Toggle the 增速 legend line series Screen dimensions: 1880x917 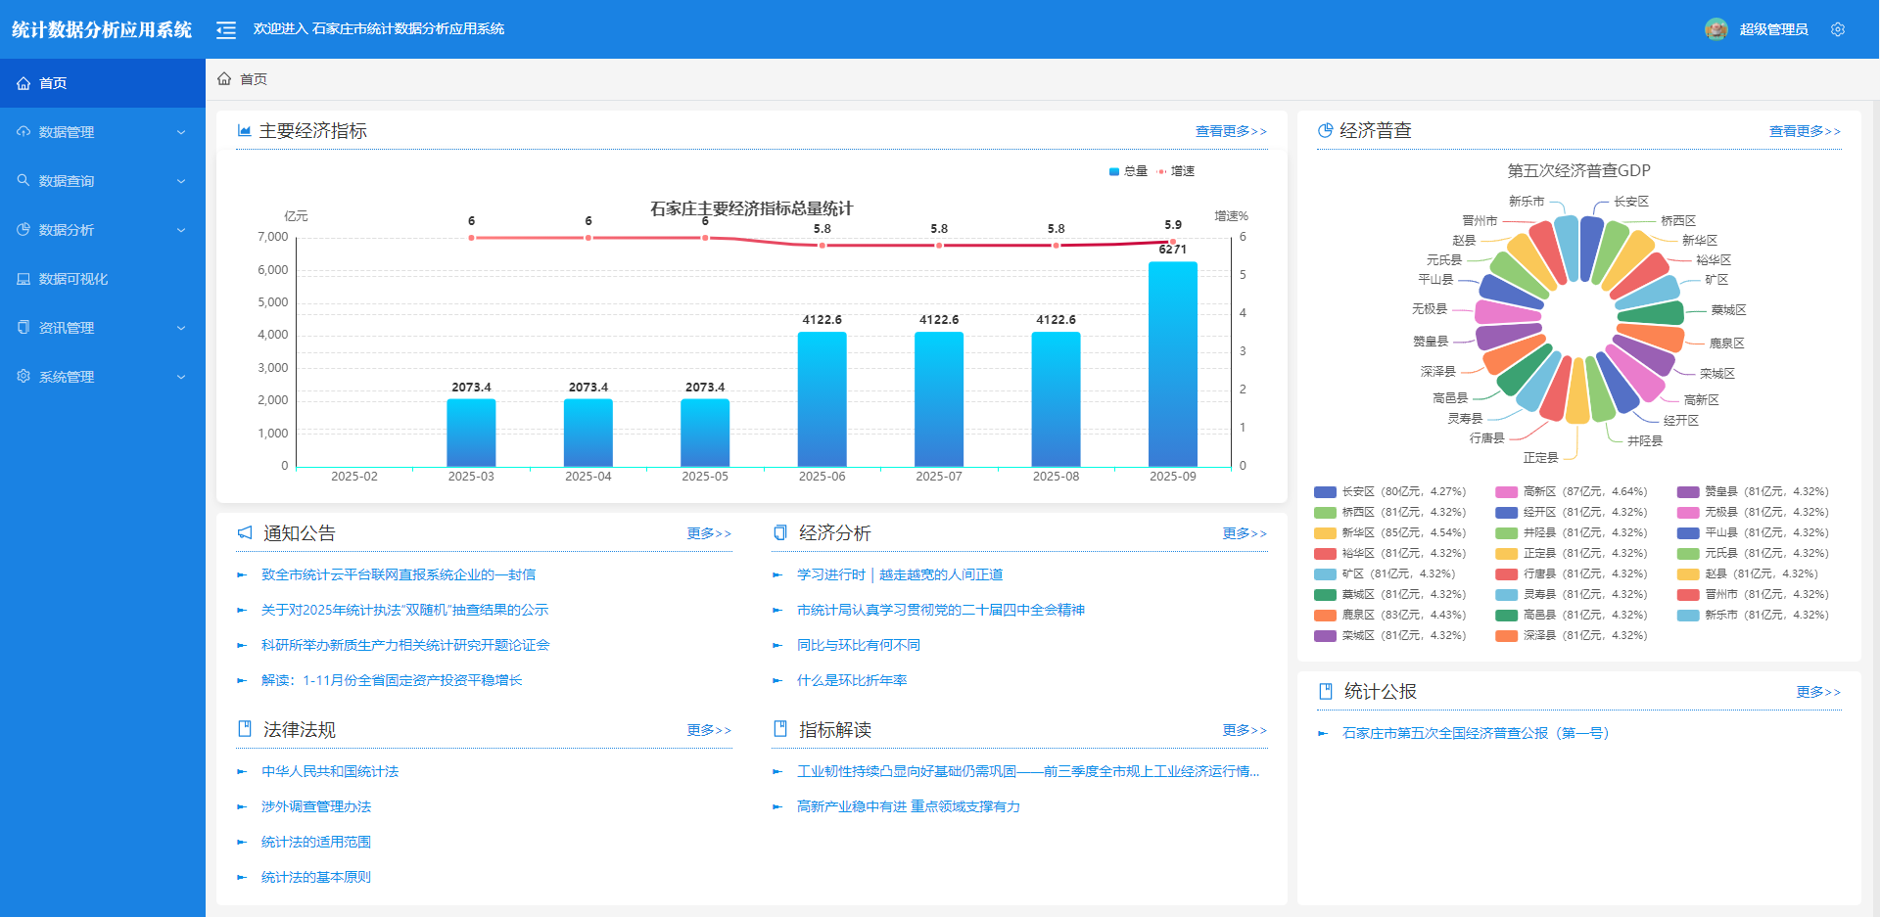pyautogui.click(x=1175, y=171)
